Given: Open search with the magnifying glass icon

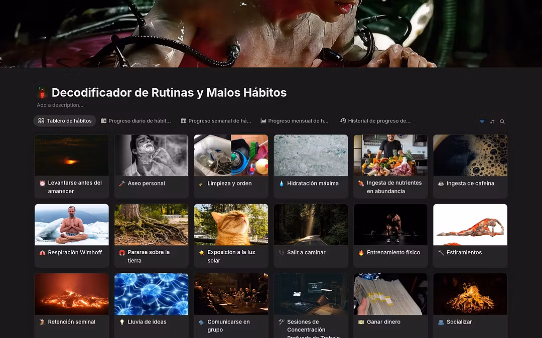Looking at the screenshot, I should (502, 121).
